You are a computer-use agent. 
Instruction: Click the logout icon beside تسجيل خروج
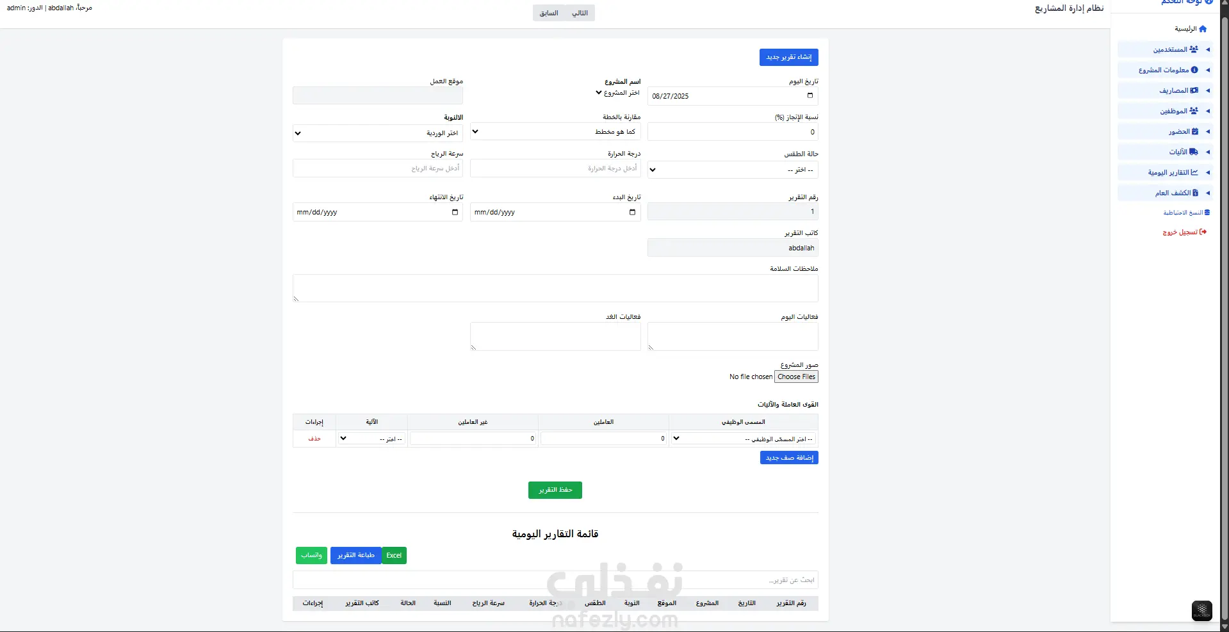point(1203,232)
